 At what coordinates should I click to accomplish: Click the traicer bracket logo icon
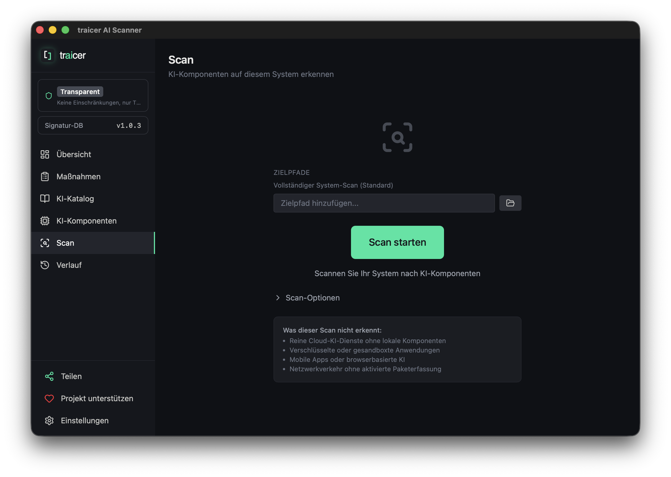[47, 55]
